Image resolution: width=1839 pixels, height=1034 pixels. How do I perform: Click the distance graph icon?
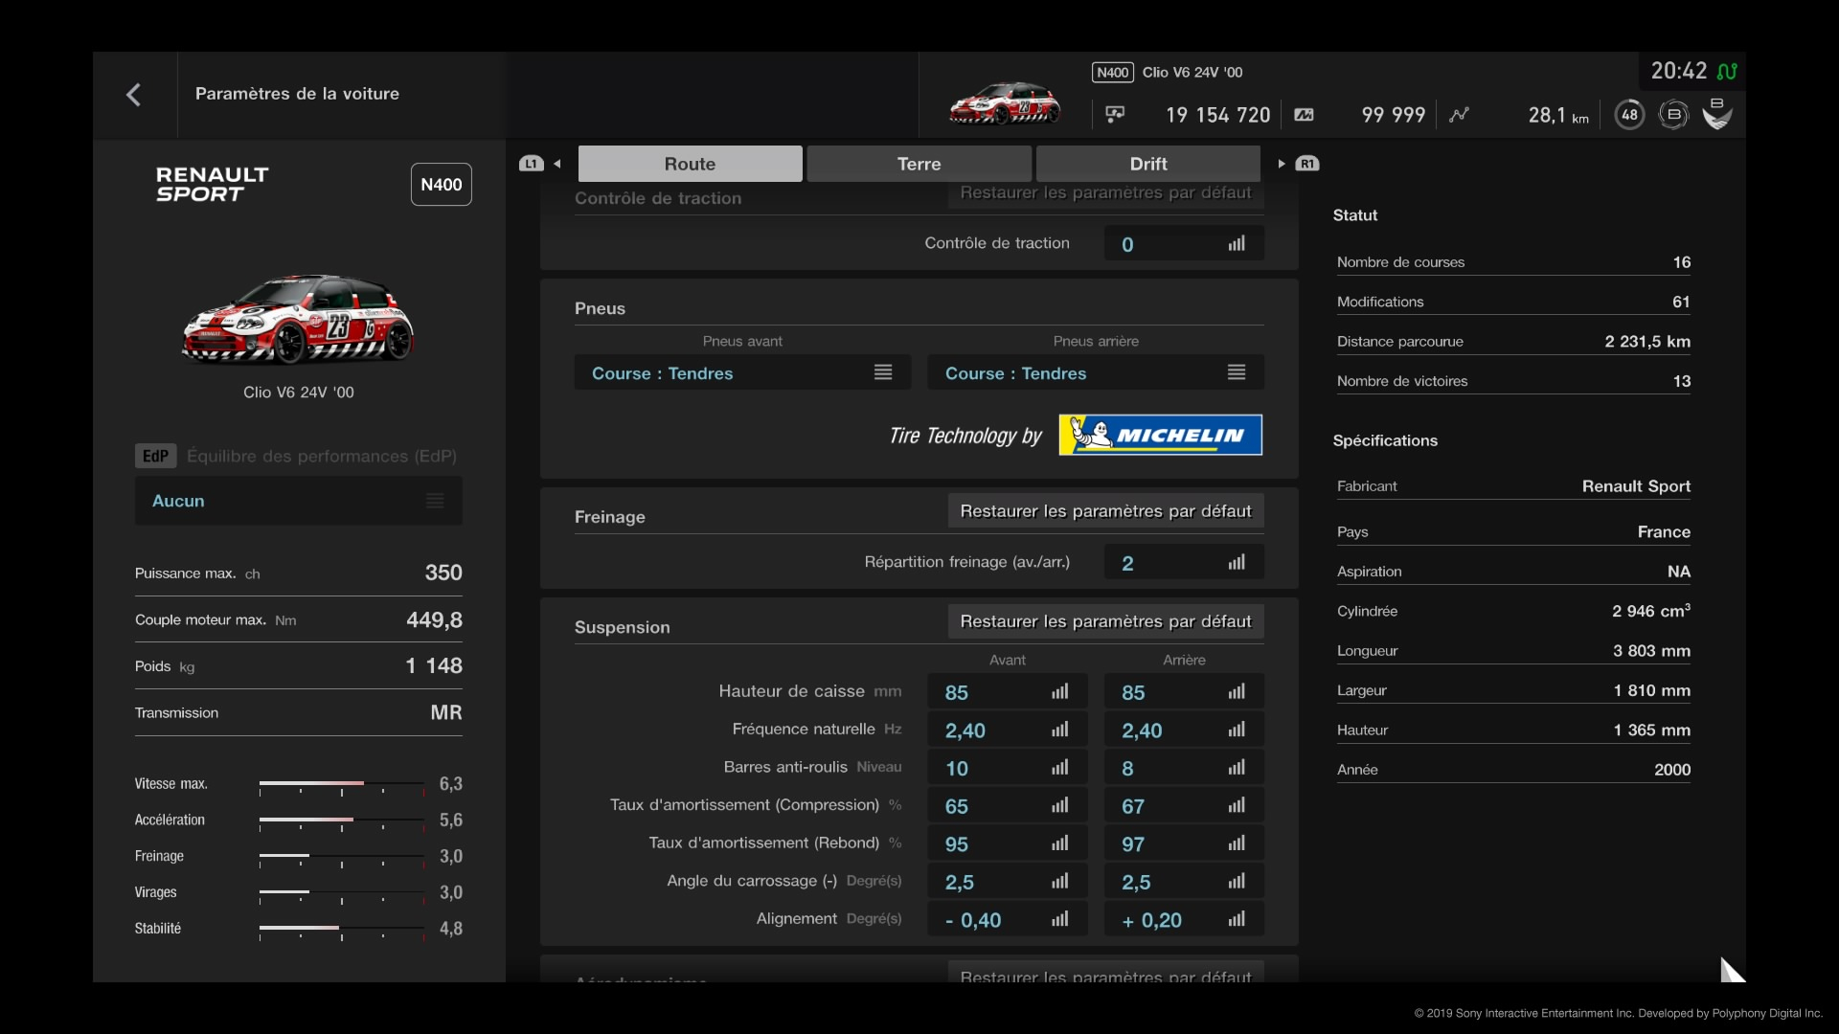(x=1459, y=115)
